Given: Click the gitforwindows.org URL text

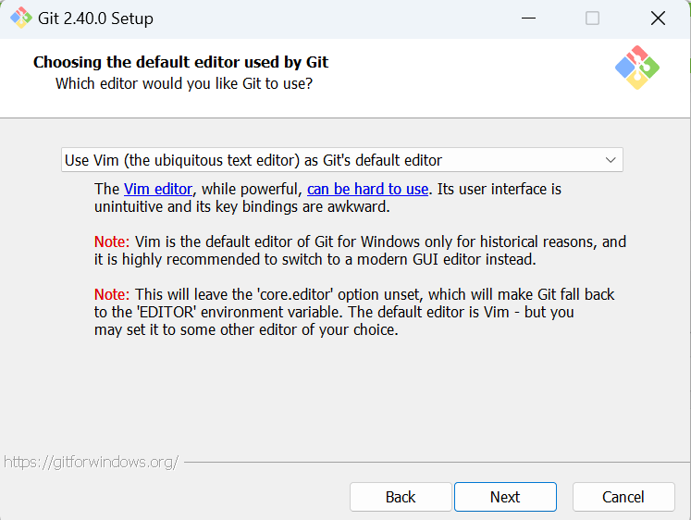Looking at the screenshot, I should tap(91, 462).
